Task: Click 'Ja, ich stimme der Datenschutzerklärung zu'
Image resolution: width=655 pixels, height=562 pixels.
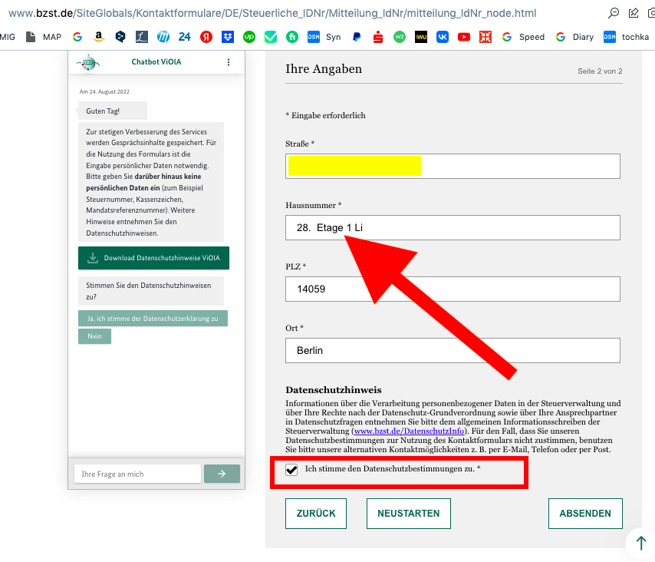Action: pyautogui.click(x=153, y=318)
